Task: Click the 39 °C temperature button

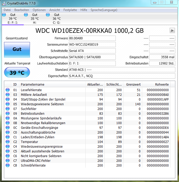Action: tap(17, 73)
